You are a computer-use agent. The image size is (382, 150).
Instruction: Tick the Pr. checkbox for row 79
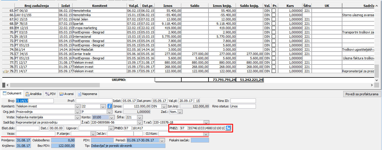tap(274, 71)
